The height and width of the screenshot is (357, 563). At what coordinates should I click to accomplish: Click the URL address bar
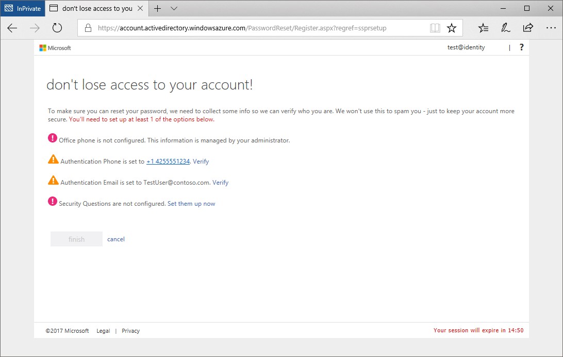coord(270,28)
